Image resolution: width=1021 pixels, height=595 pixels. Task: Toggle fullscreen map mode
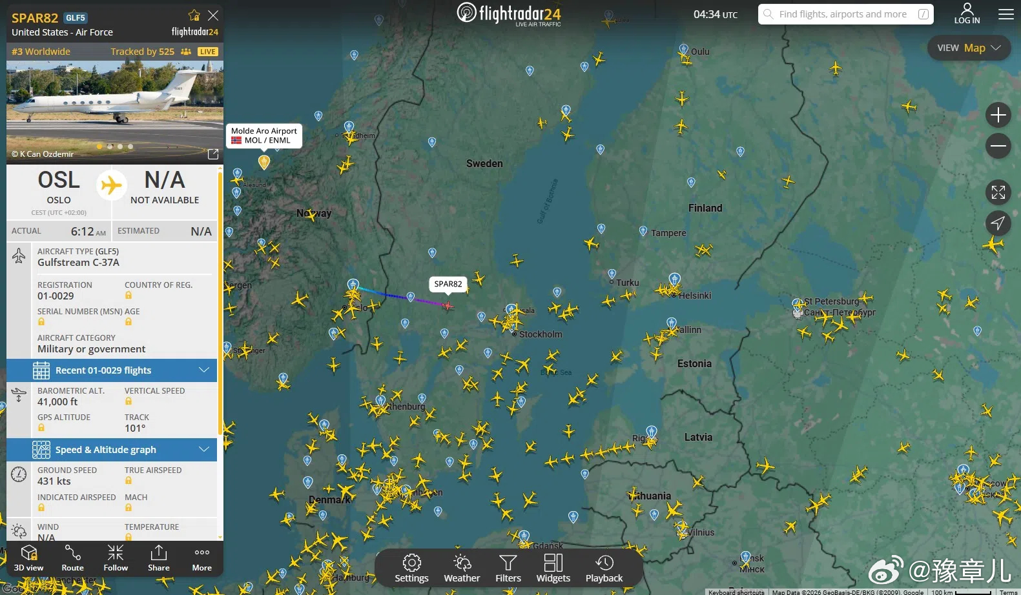(x=998, y=192)
